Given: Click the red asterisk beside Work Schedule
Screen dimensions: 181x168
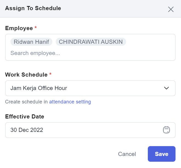Looking at the screenshot, I should click(50, 74).
